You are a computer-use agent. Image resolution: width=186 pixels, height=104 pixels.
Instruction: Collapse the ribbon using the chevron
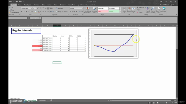176,15
